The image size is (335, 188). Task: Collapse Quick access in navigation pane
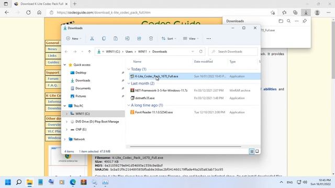65,65
